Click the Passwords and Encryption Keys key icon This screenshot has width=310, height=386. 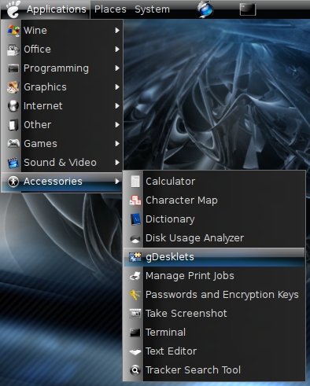135,295
